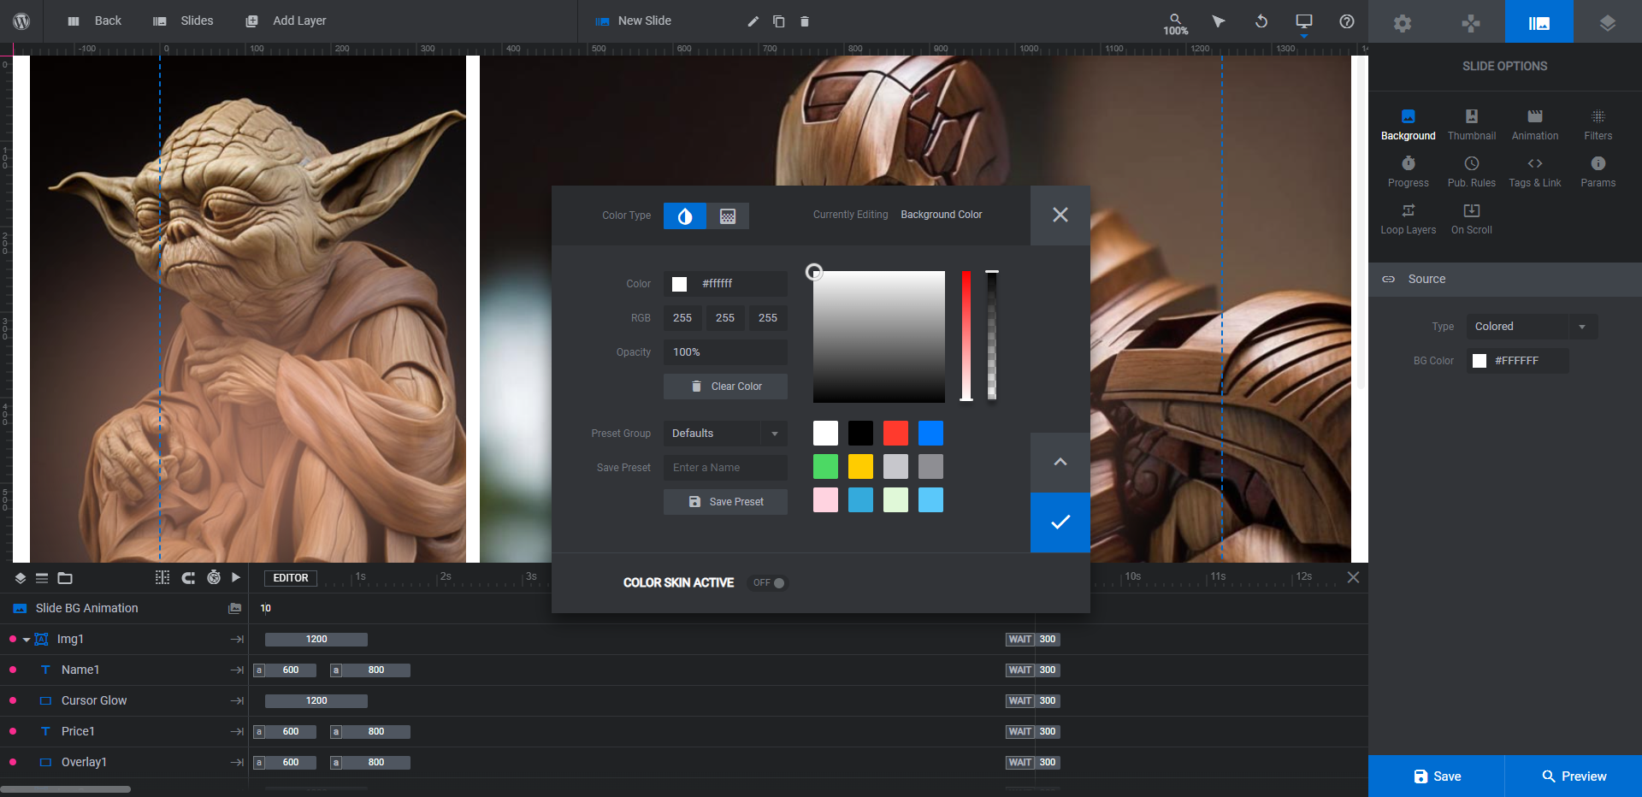Pick the green preset swatch
The image size is (1642, 797).
click(825, 467)
